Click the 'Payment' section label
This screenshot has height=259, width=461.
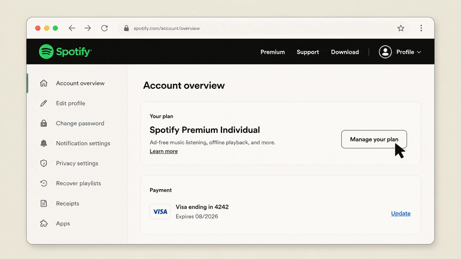coord(161,190)
